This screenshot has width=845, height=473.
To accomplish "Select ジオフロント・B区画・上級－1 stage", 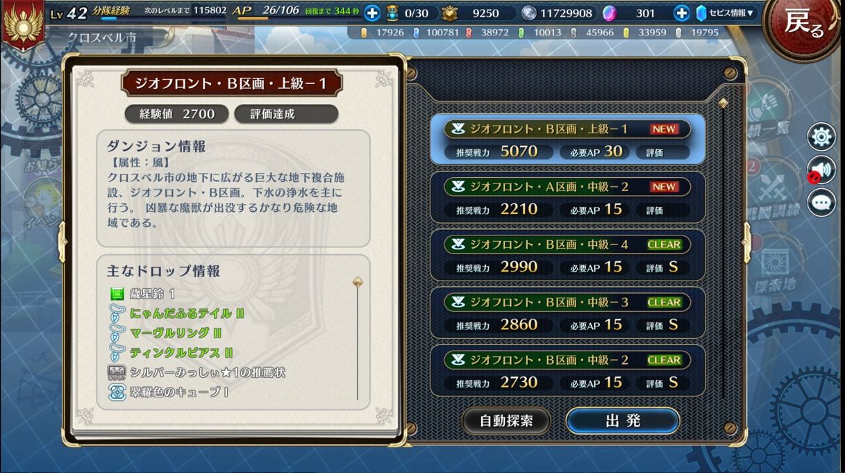I will click(567, 140).
